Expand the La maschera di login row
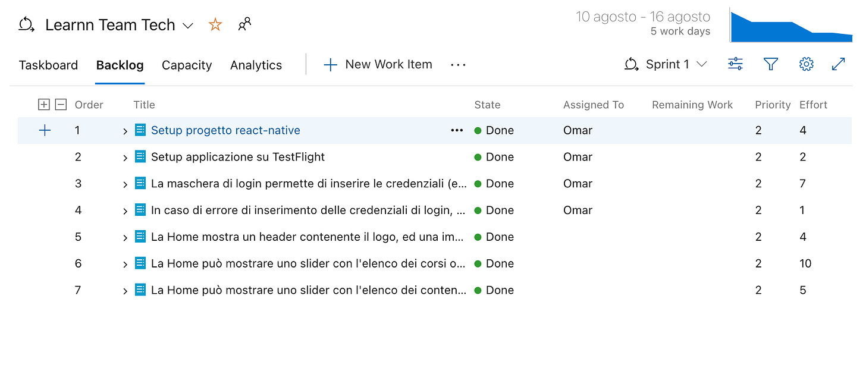 pyautogui.click(x=125, y=184)
